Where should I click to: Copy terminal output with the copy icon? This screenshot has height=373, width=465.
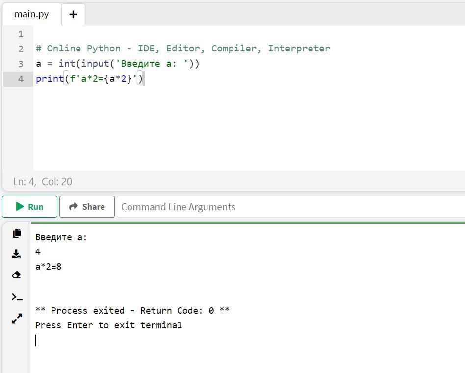(17, 233)
